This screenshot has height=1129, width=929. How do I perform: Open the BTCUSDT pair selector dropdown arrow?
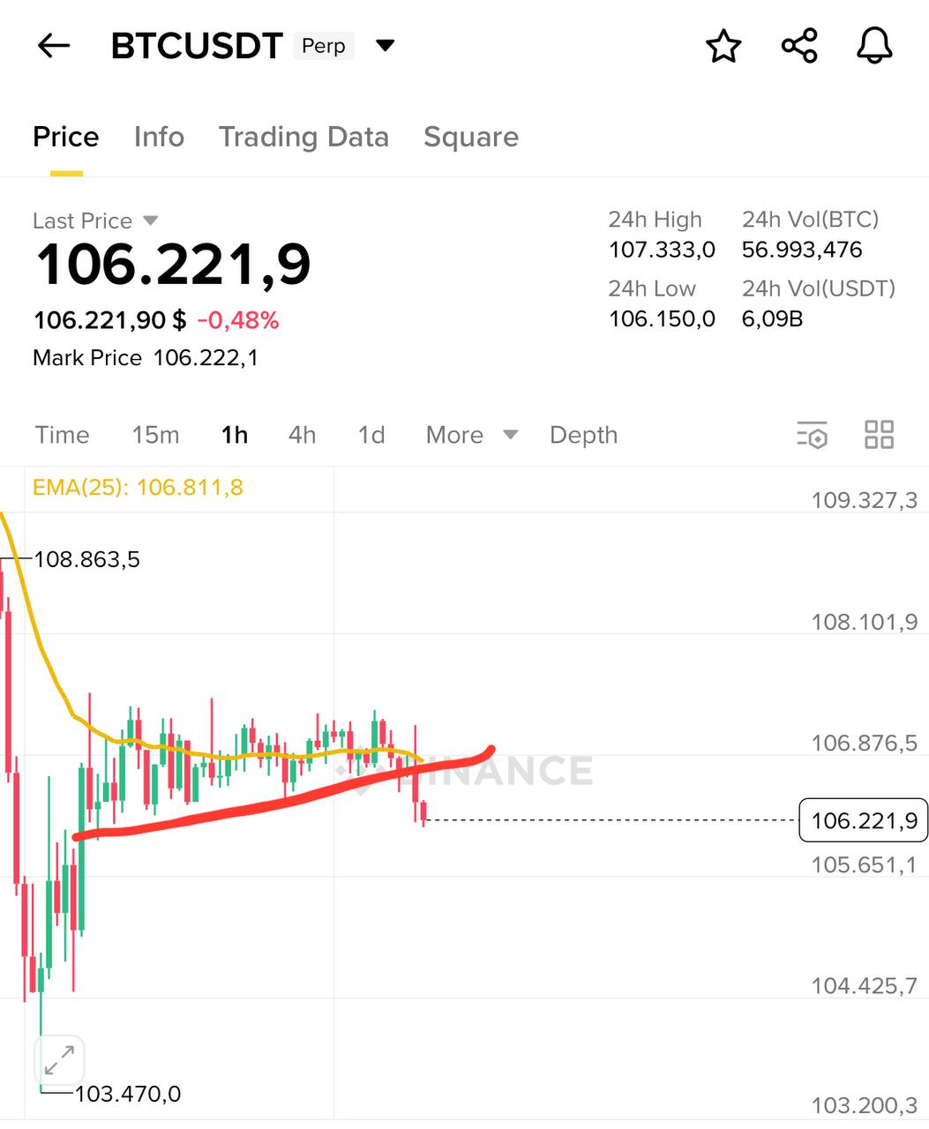point(385,46)
